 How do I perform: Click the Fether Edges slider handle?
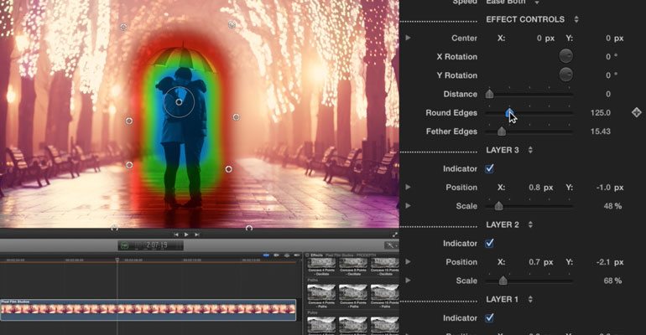click(502, 131)
